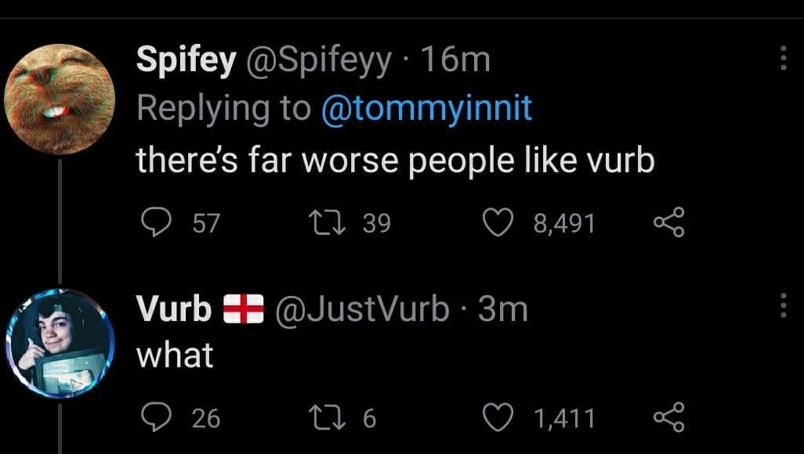Click Vurb's profile avatar
Viewport: 804px width, 454px height.
60,344
